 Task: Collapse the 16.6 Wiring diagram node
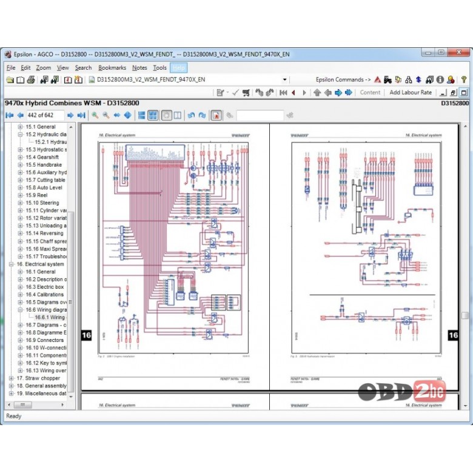20,310
